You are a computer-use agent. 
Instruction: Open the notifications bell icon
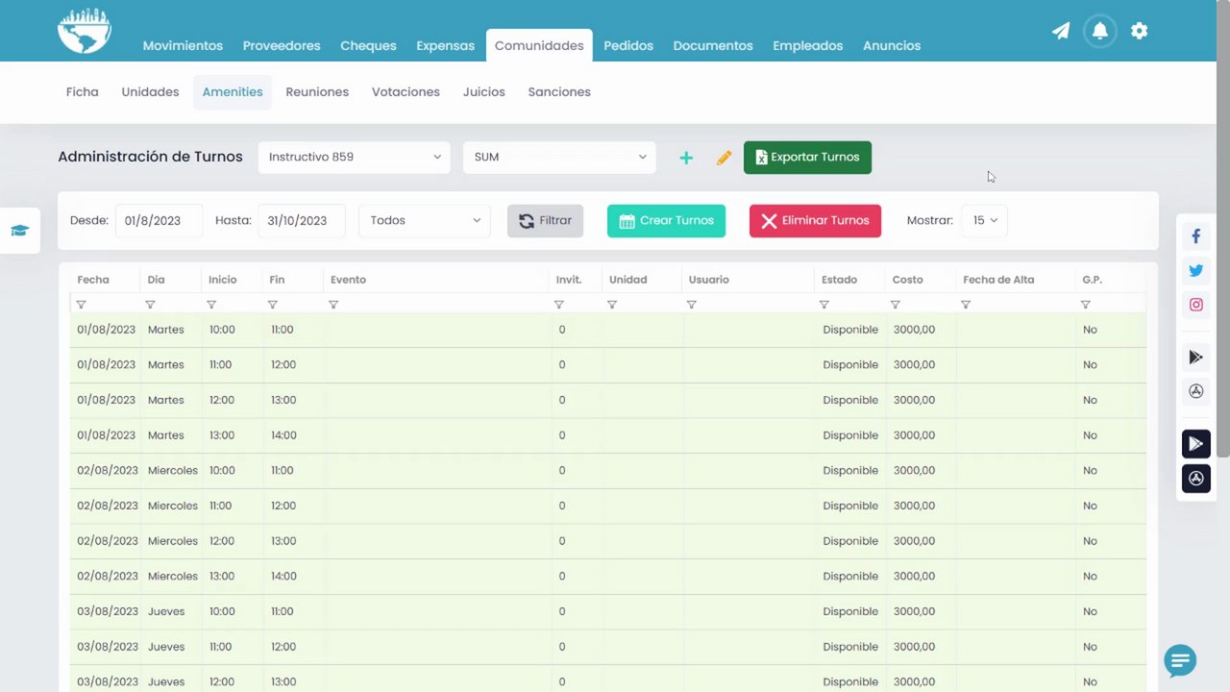pos(1100,31)
